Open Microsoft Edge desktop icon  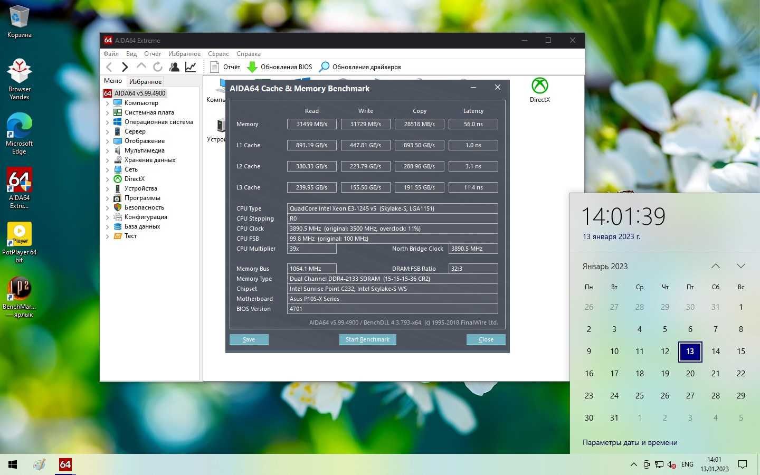[19, 134]
